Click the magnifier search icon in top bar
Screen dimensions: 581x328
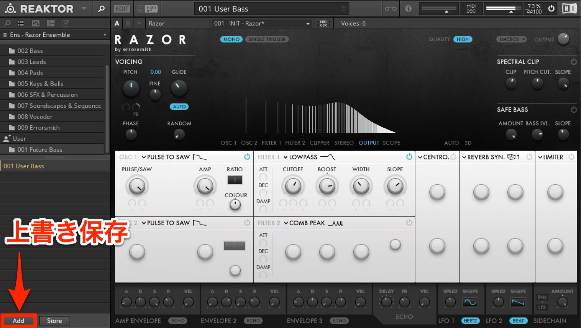click(x=101, y=8)
